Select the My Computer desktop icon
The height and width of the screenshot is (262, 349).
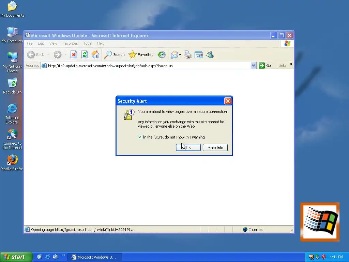pyautogui.click(x=12, y=35)
